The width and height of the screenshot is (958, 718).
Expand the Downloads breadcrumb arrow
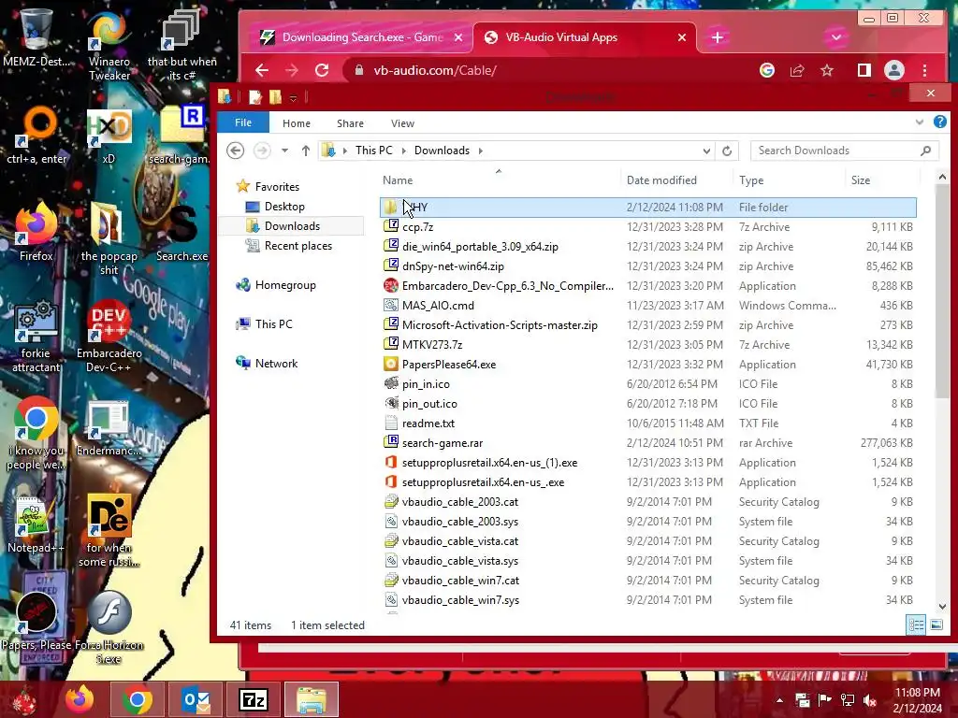[480, 151]
